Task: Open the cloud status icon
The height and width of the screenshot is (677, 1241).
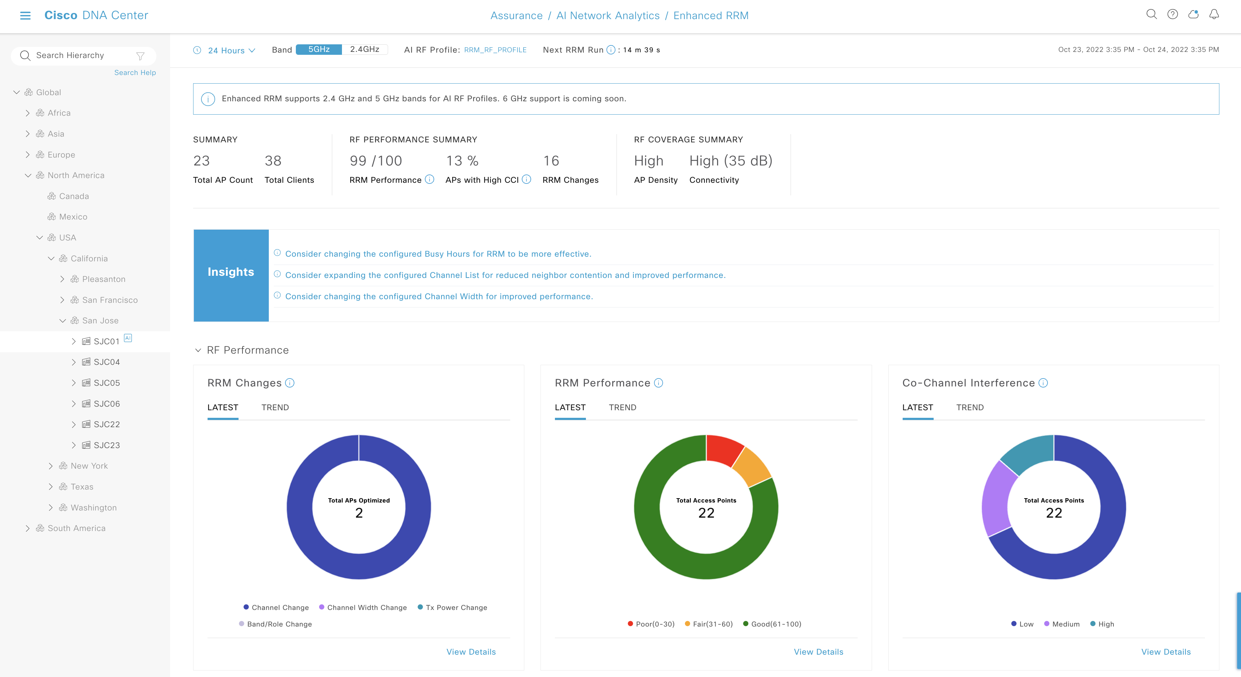Action: [x=1193, y=14]
